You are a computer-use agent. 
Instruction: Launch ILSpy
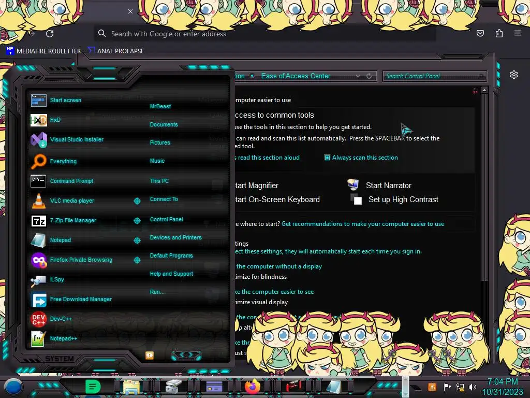click(x=47, y=279)
